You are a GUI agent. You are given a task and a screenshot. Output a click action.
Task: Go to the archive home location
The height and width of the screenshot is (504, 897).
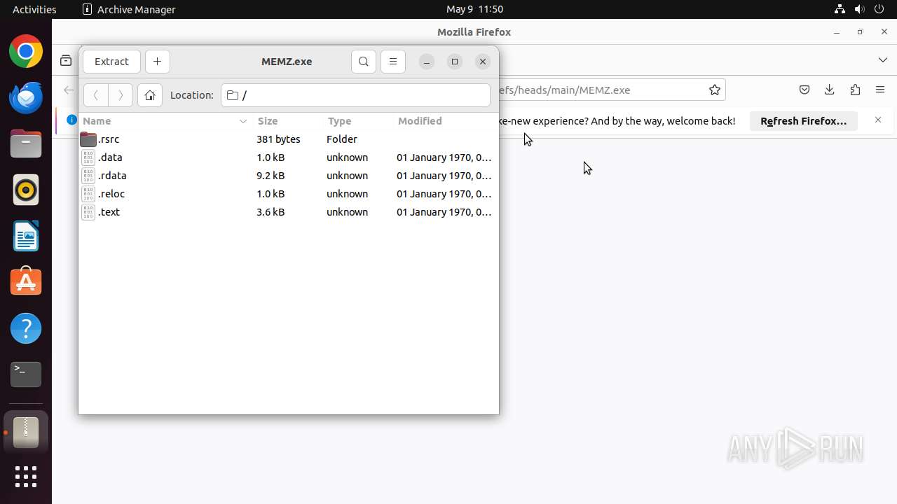pyautogui.click(x=150, y=95)
